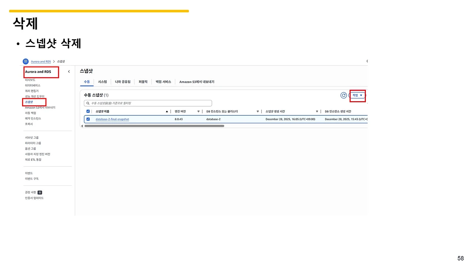The height and width of the screenshot is (266, 474).
Task: Open 권장 사항 in the sidebar
Action: (31, 192)
